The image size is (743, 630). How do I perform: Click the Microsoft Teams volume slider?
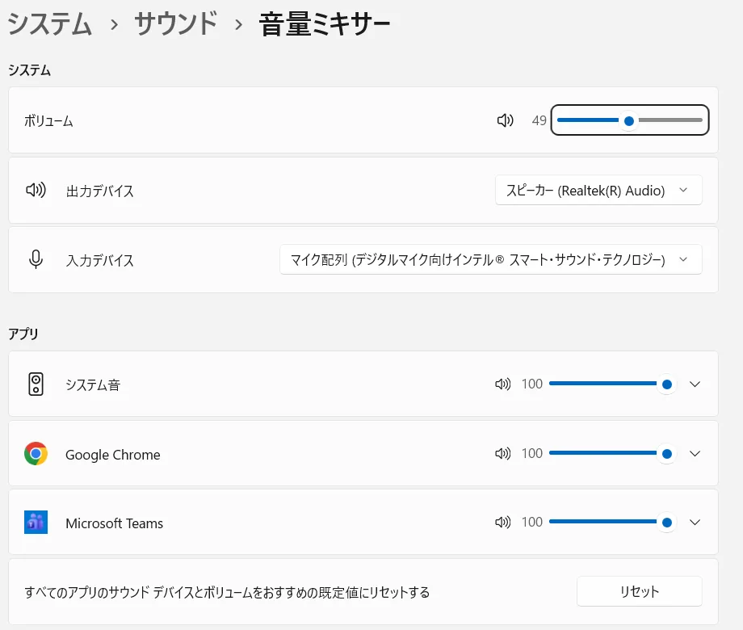pos(611,523)
